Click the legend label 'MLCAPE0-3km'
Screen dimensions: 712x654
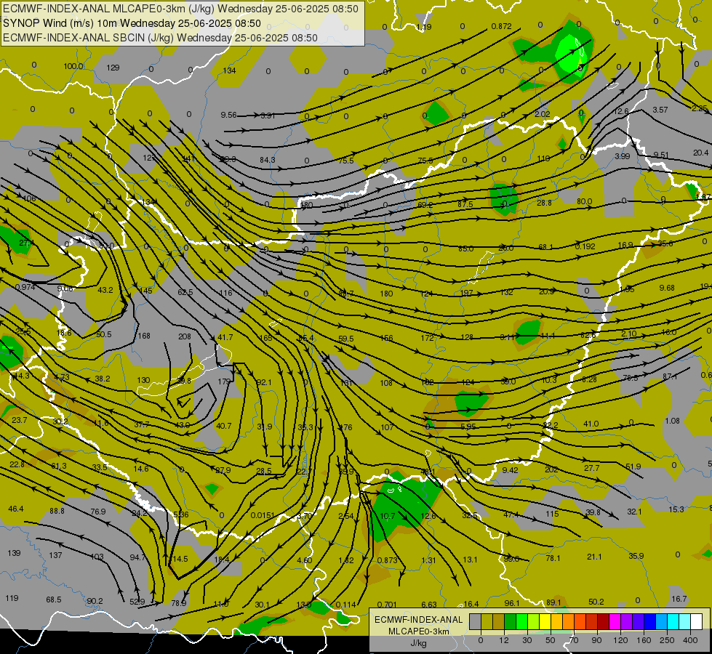(419, 631)
